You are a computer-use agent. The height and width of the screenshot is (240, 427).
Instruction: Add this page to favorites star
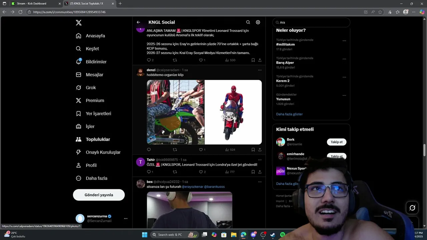[380, 12]
